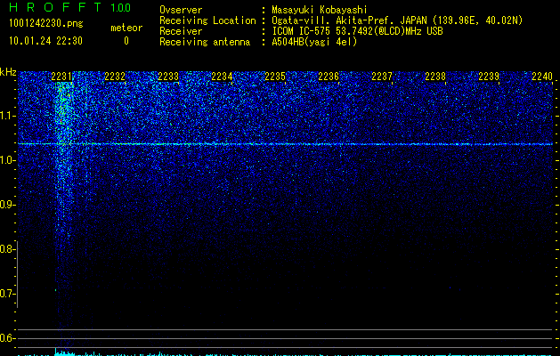Click the cyan signal level spike at bottom left
This screenshot has width=560, height=356.
click(64, 352)
